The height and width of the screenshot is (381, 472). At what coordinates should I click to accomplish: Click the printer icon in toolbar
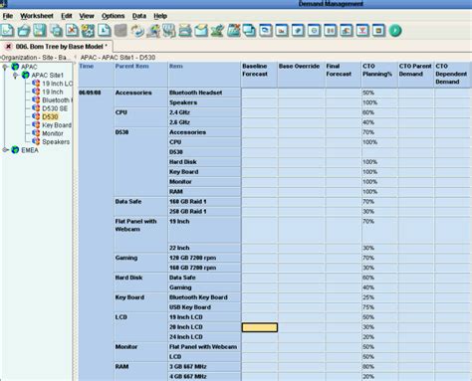coord(185,31)
